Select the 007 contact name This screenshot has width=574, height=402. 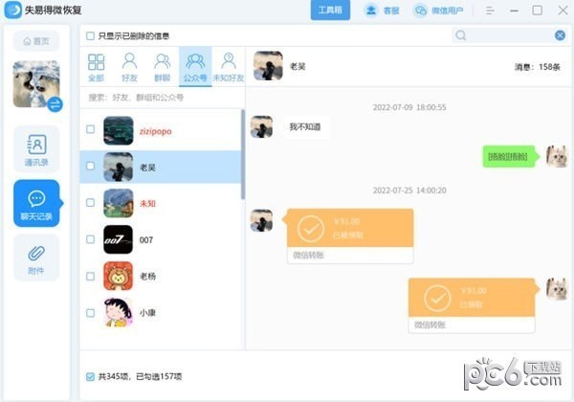tap(146, 240)
